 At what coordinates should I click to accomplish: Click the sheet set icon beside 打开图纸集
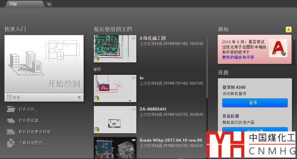11,121
